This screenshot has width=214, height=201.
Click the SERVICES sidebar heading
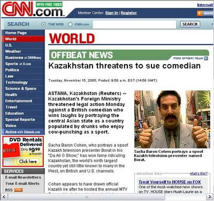click(14, 171)
